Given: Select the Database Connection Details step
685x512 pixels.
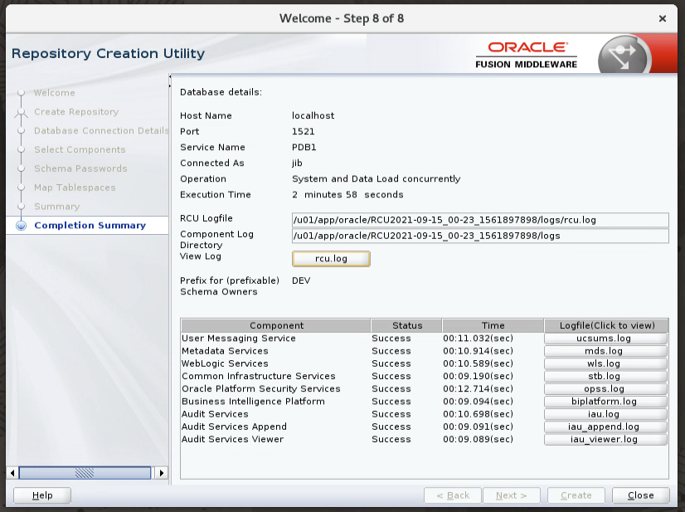Looking at the screenshot, I should 101,131.
